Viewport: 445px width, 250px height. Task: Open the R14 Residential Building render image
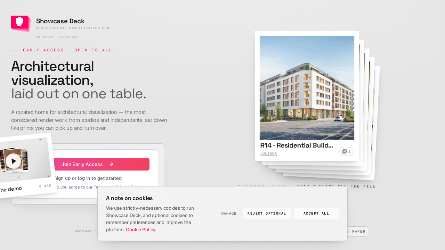pyautogui.click(x=307, y=88)
